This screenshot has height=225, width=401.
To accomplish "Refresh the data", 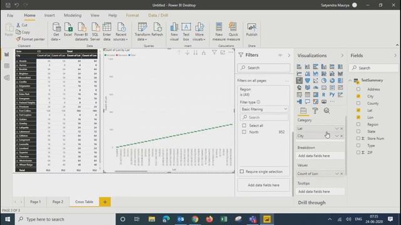I will (x=157, y=29).
